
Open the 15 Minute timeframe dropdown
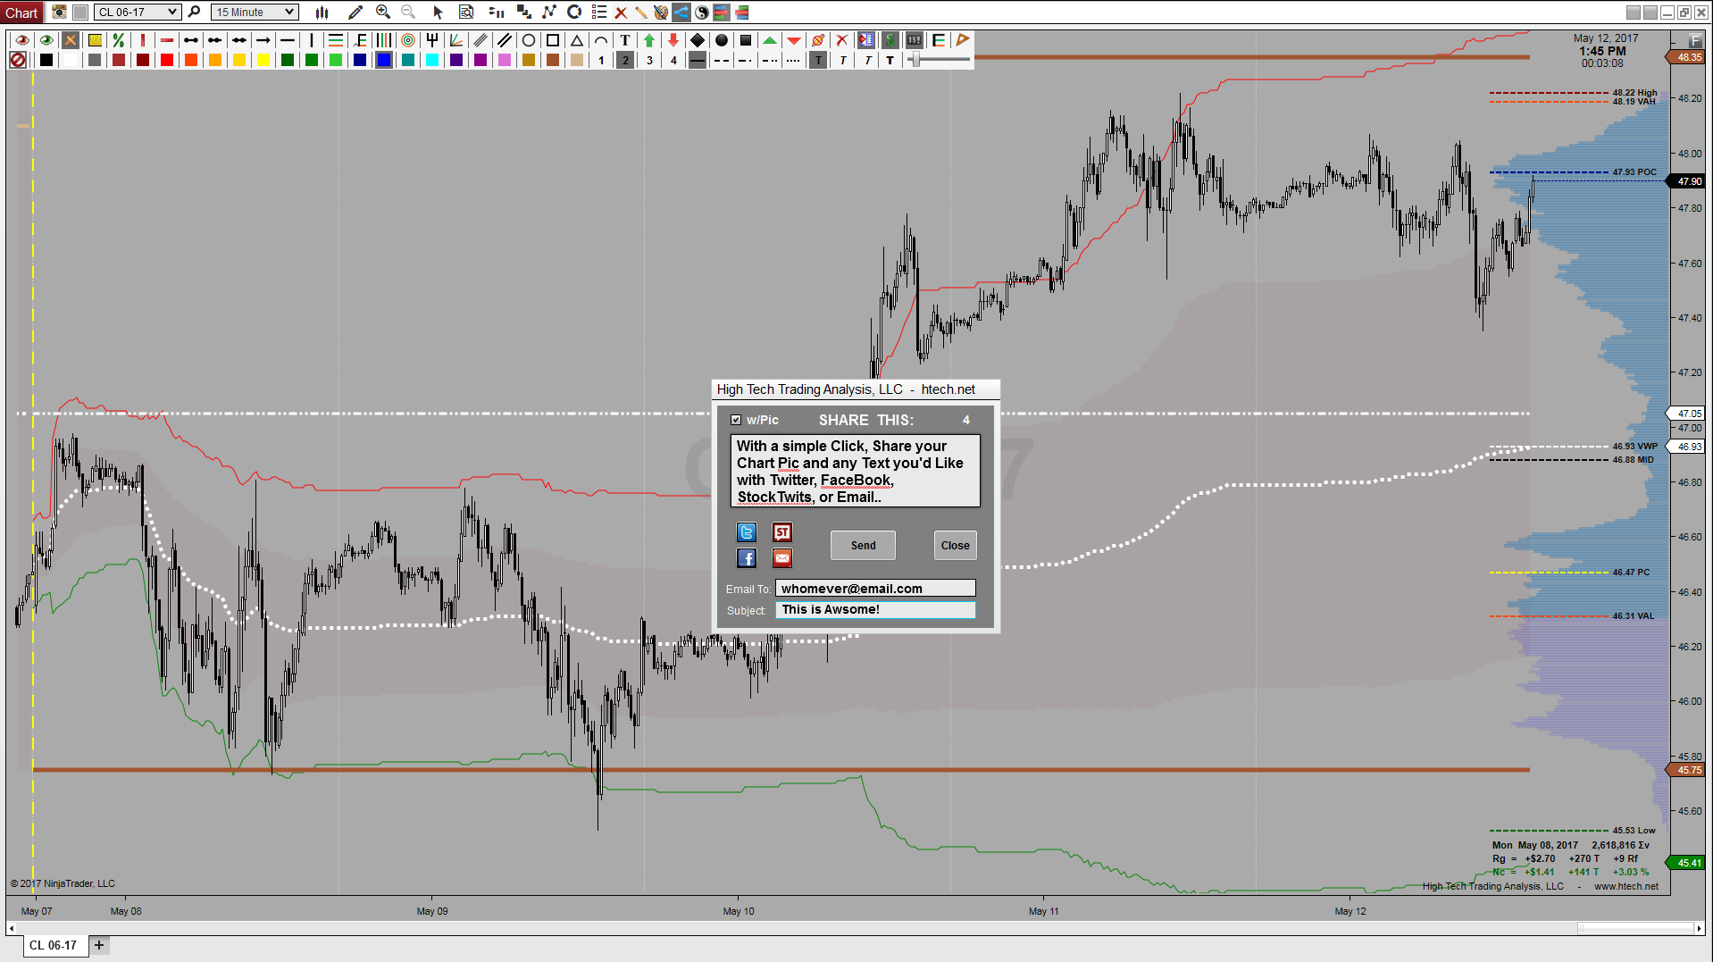(x=254, y=13)
